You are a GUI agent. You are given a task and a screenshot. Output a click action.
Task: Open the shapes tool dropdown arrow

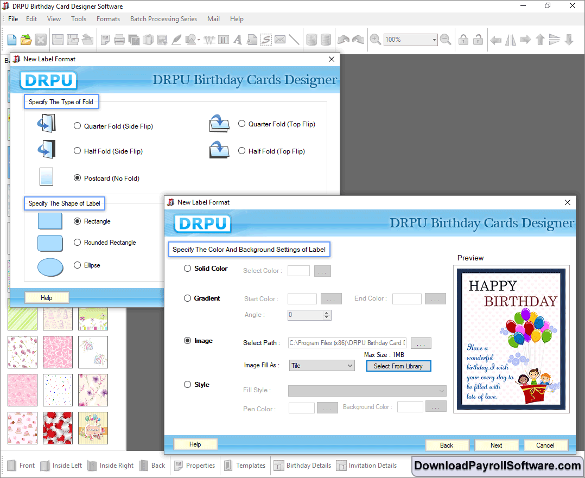point(199,40)
